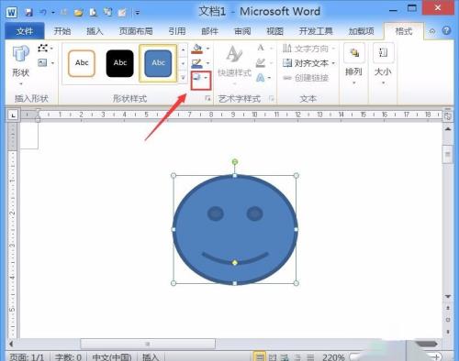Switch to the 邮件 tab
This screenshot has height=361, width=459.
pos(209,31)
